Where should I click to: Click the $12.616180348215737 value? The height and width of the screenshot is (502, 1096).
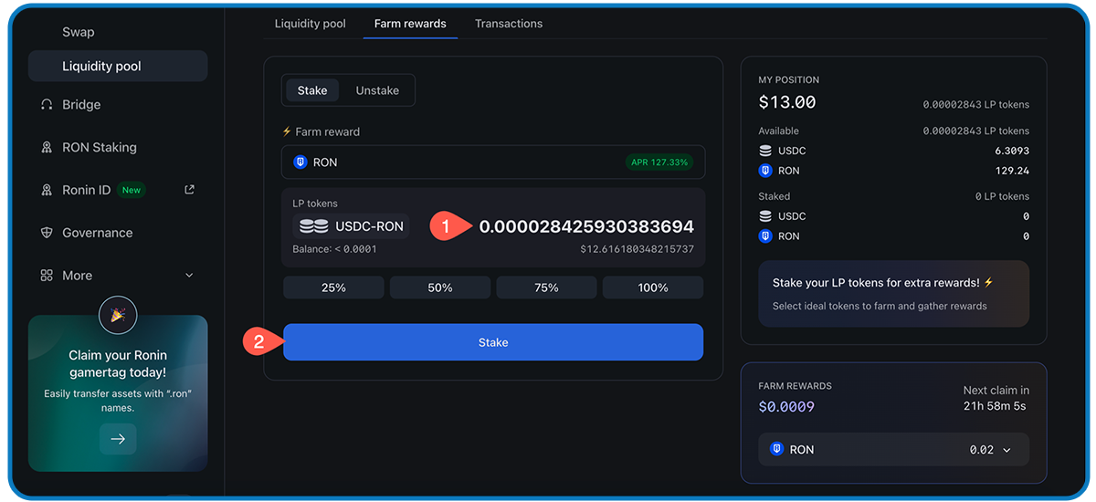point(637,249)
